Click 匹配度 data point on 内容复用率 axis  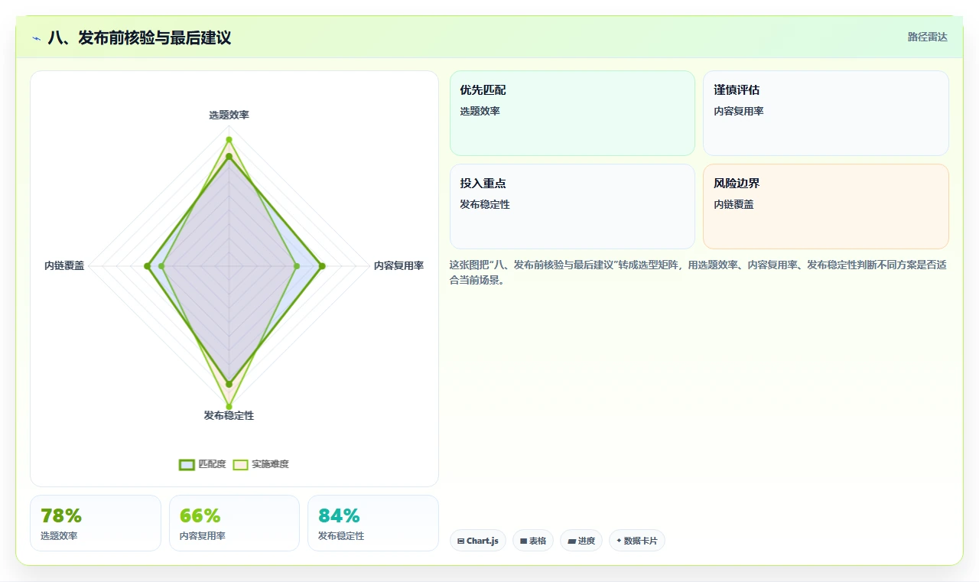coord(322,266)
